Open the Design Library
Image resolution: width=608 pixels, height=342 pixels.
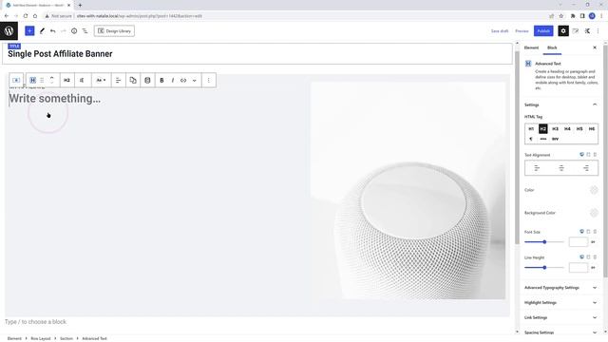click(114, 31)
